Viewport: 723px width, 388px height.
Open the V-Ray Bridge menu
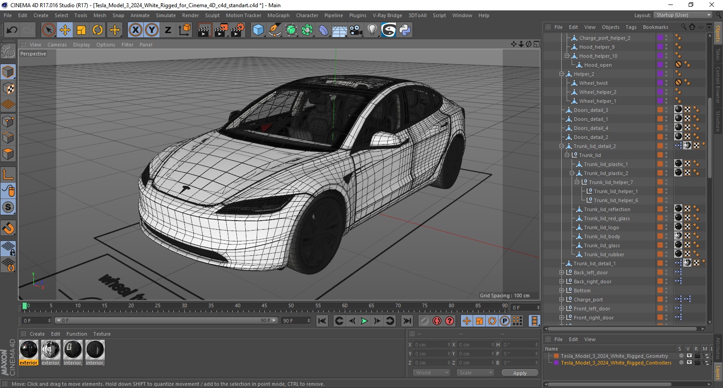pos(387,15)
